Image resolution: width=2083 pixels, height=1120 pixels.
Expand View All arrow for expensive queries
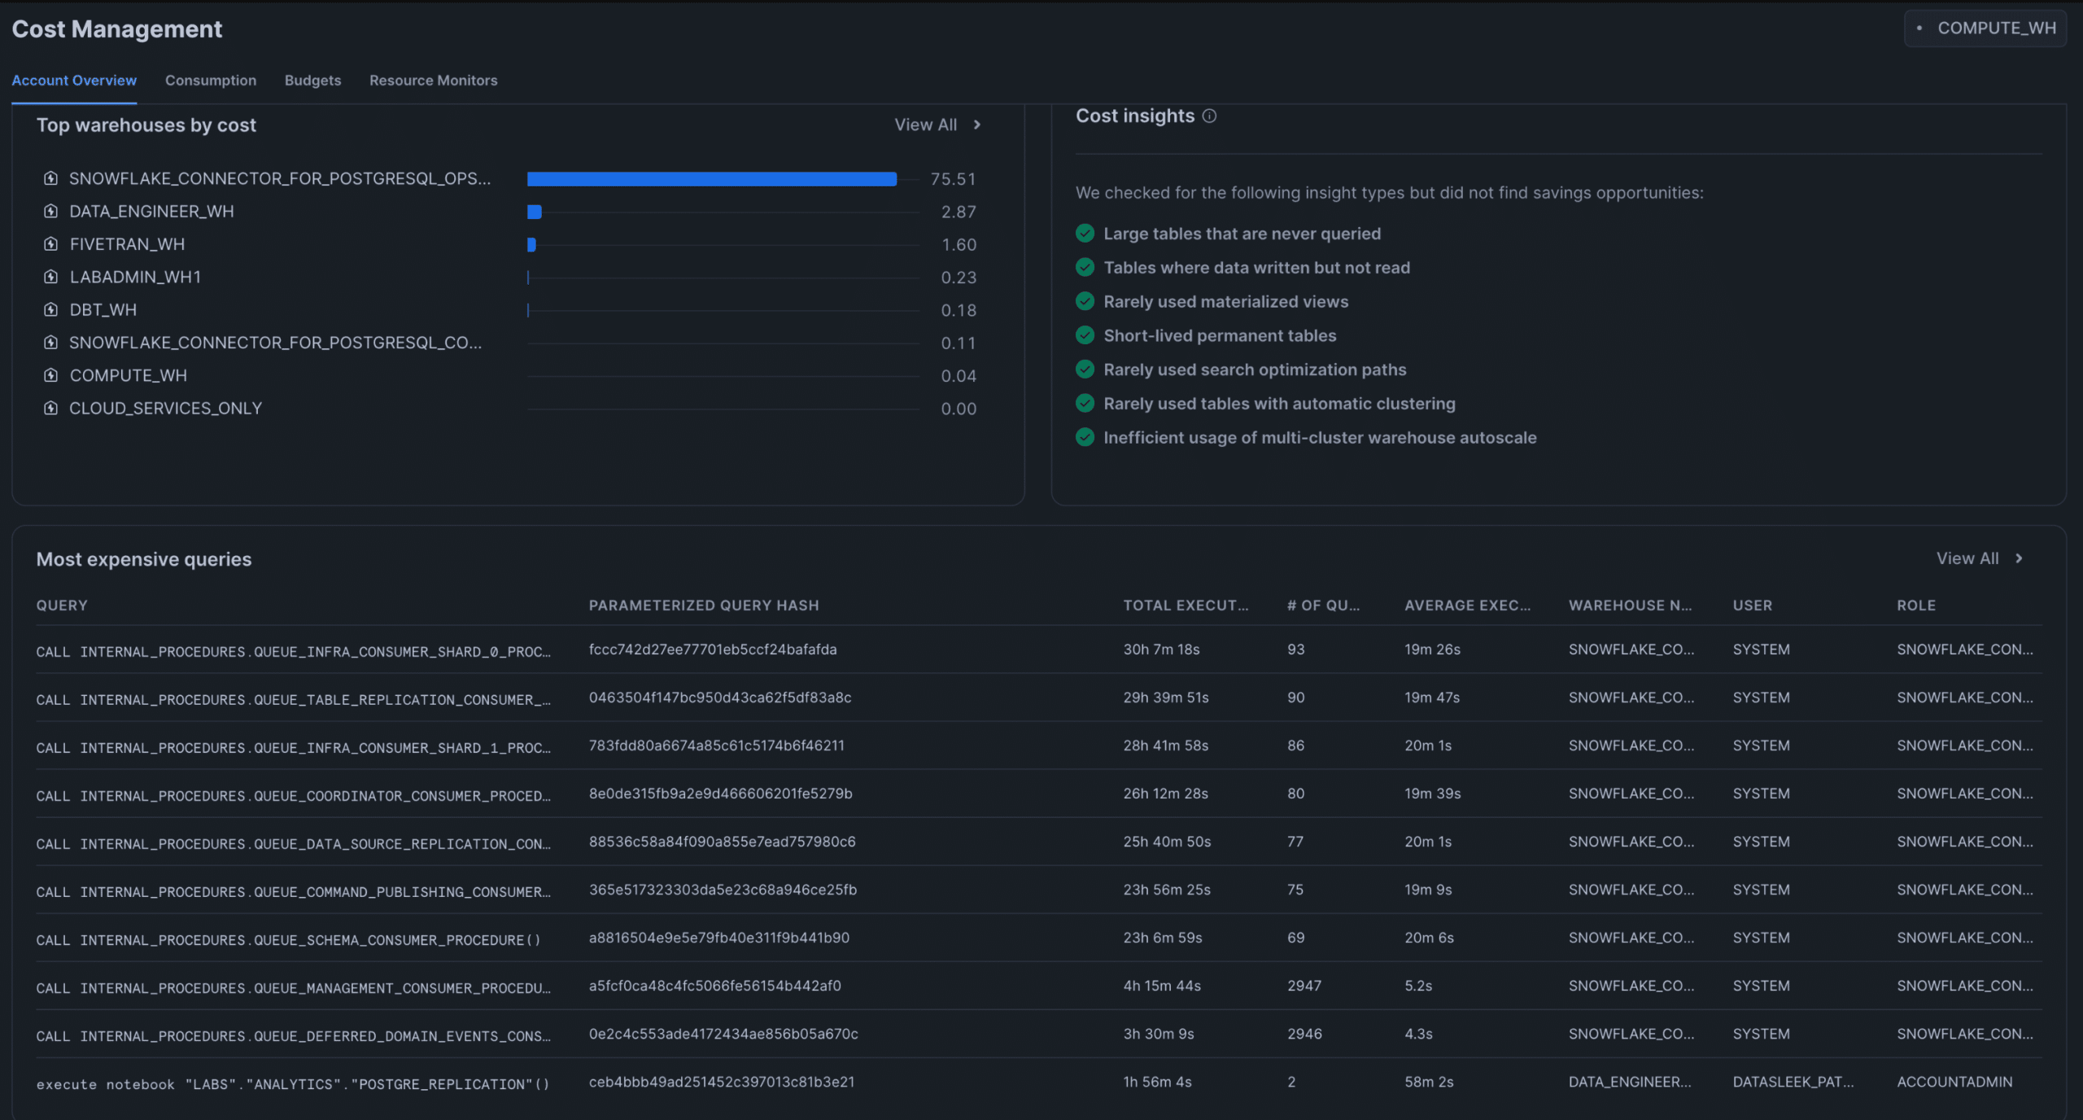coord(2019,559)
